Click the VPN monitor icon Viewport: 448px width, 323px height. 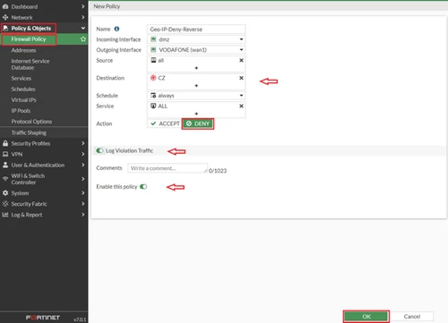(5, 154)
